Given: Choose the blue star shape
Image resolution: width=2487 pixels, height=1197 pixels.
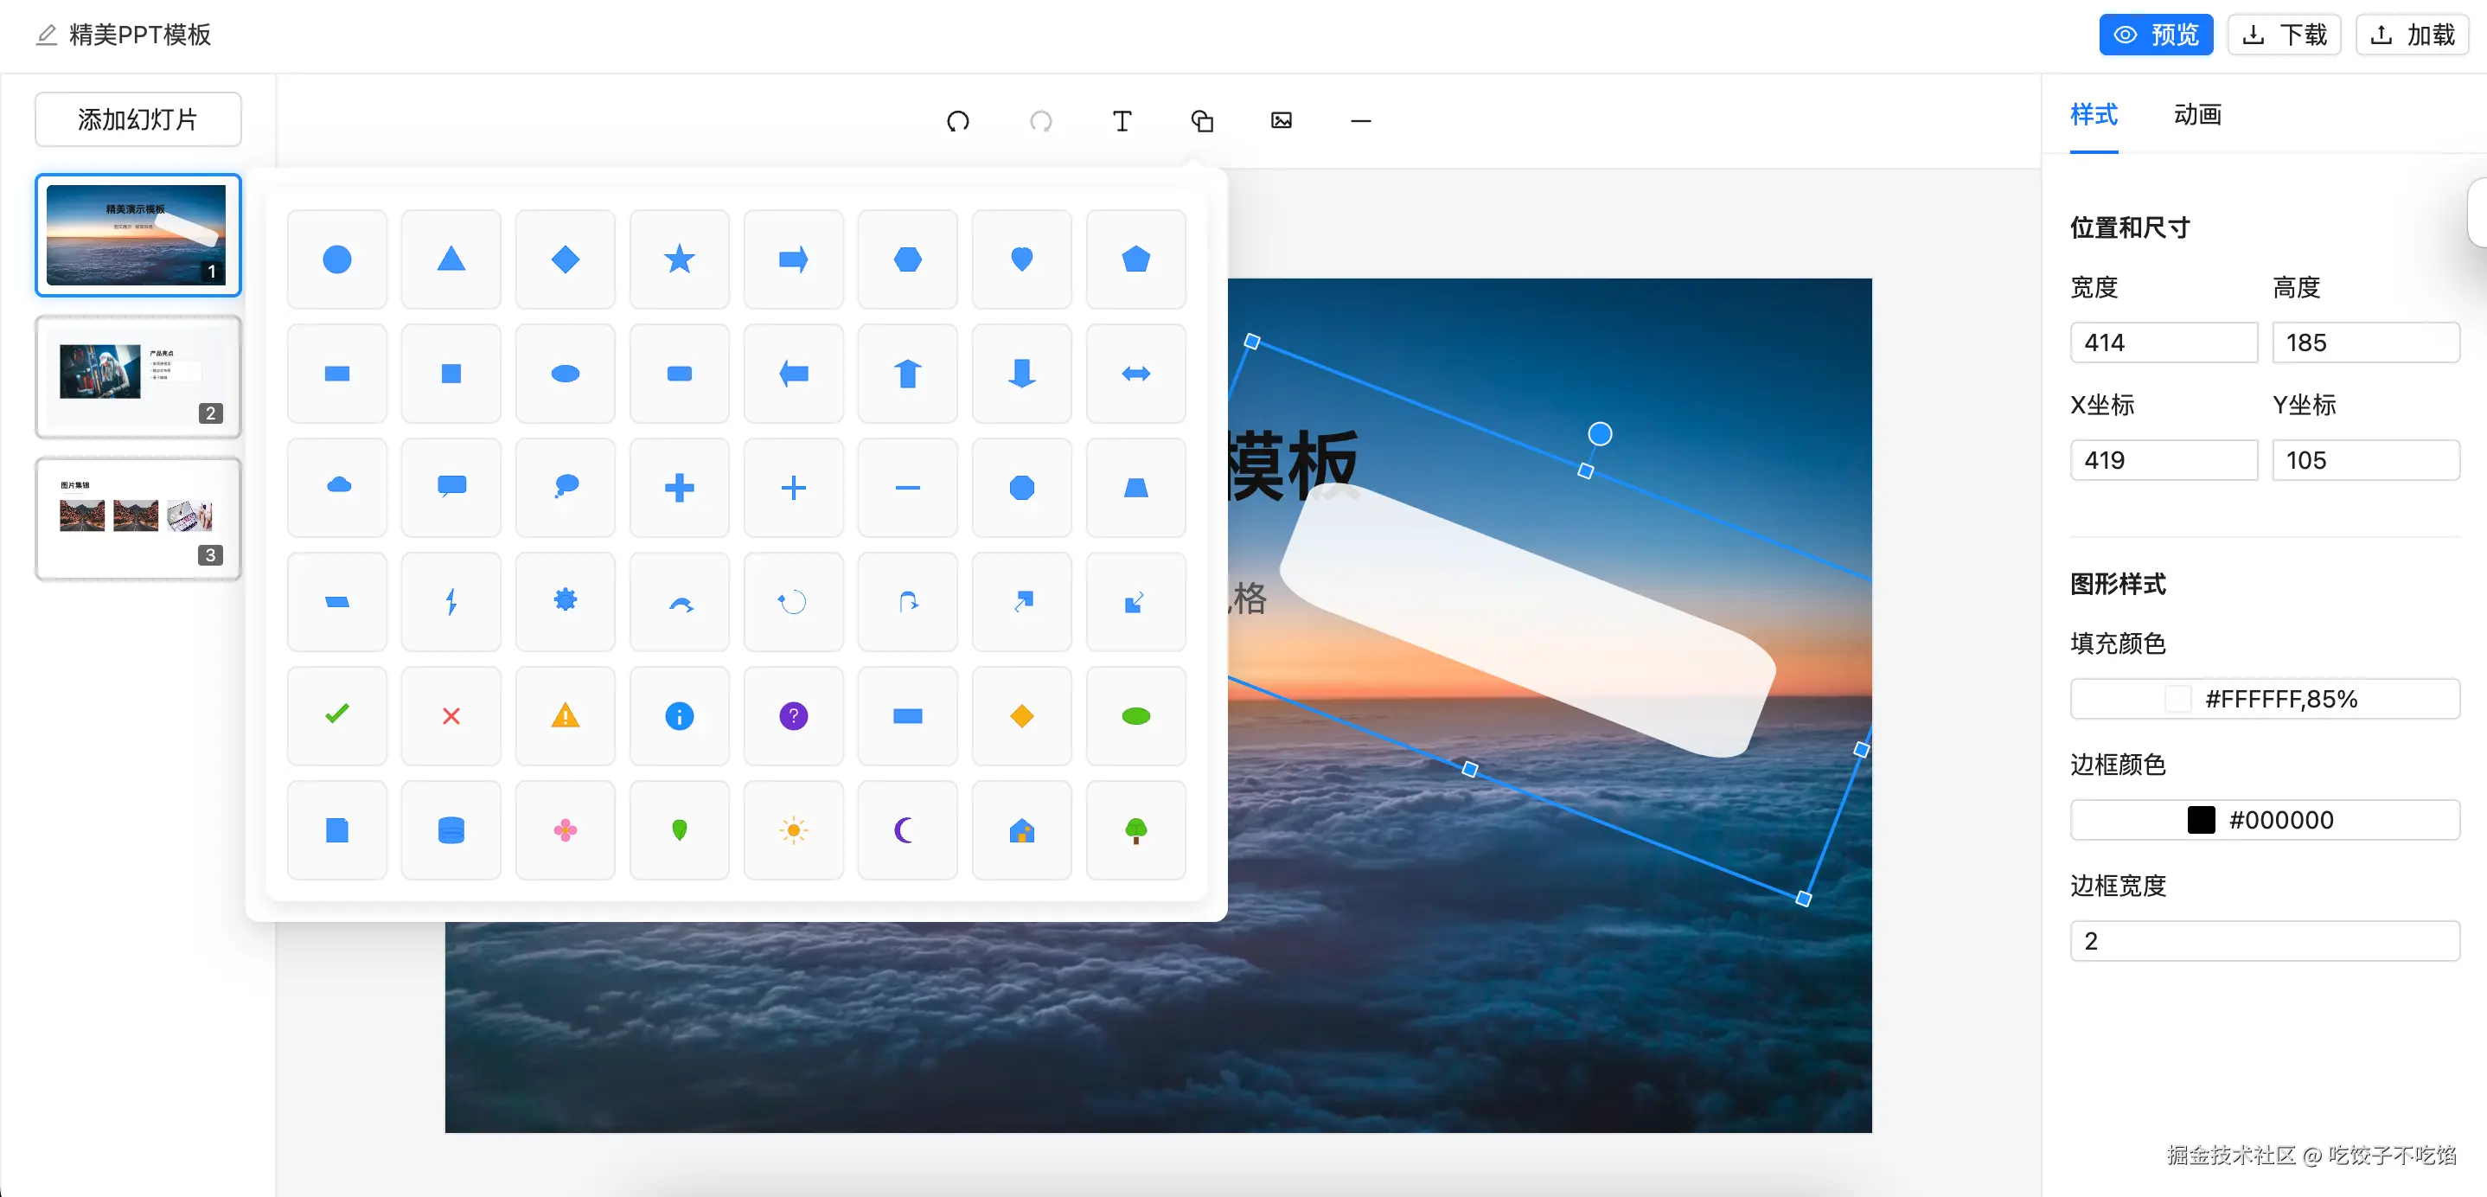Looking at the screenshot, I should [x=679, y=259].
